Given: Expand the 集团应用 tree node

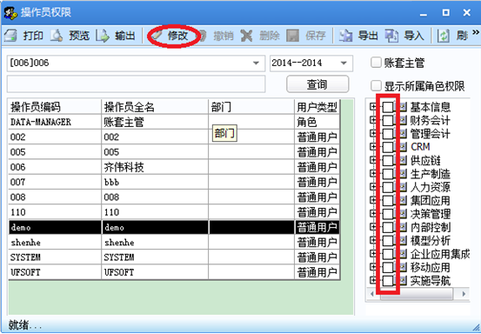Looking at the screenshot, I should (x=373, y=200).
